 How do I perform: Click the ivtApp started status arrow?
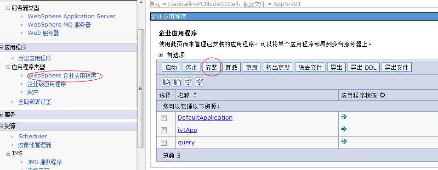344,129
